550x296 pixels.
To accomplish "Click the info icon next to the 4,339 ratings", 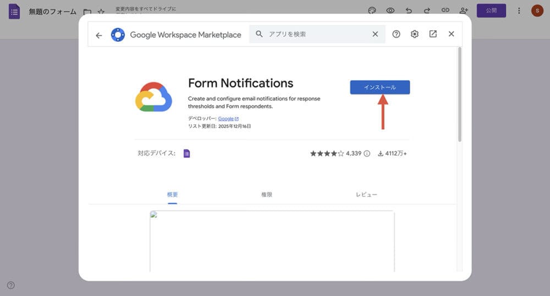I will pos(367,154).
